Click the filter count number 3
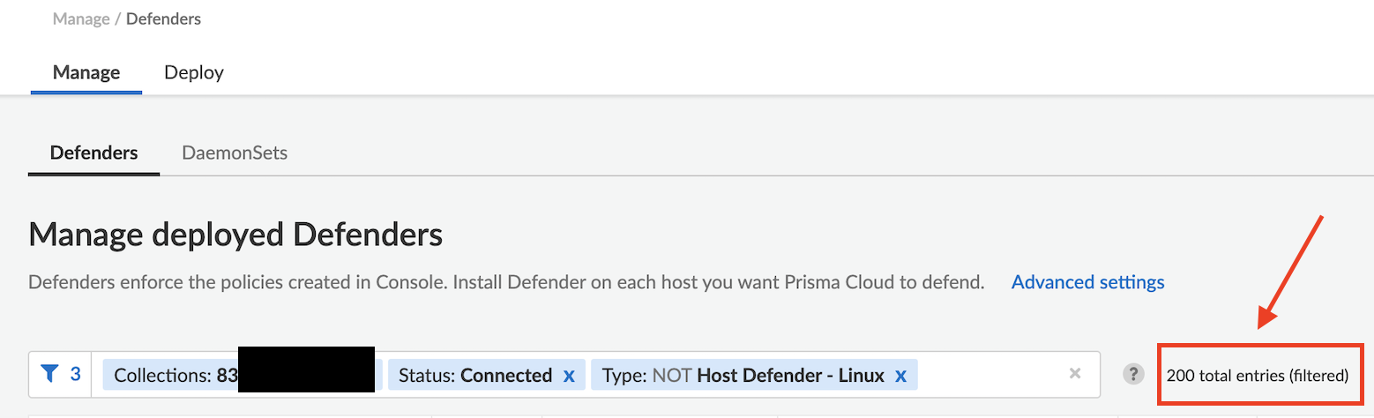Viewport: 1374px width, 418px height. (x=76, y=375)
